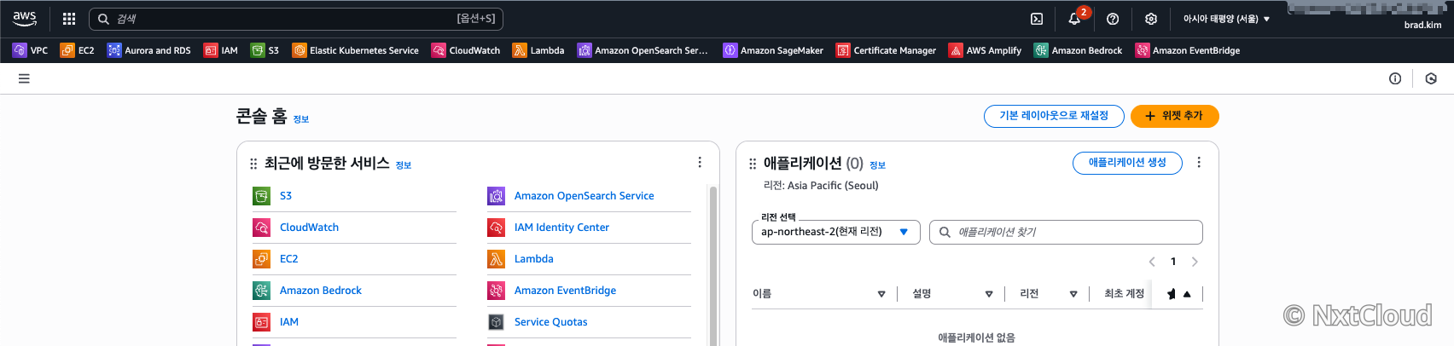Viewport: 1454px width, 346px height.
Task: Open Amazon EventBridge link in recently visited
Action: coord(565,291)
